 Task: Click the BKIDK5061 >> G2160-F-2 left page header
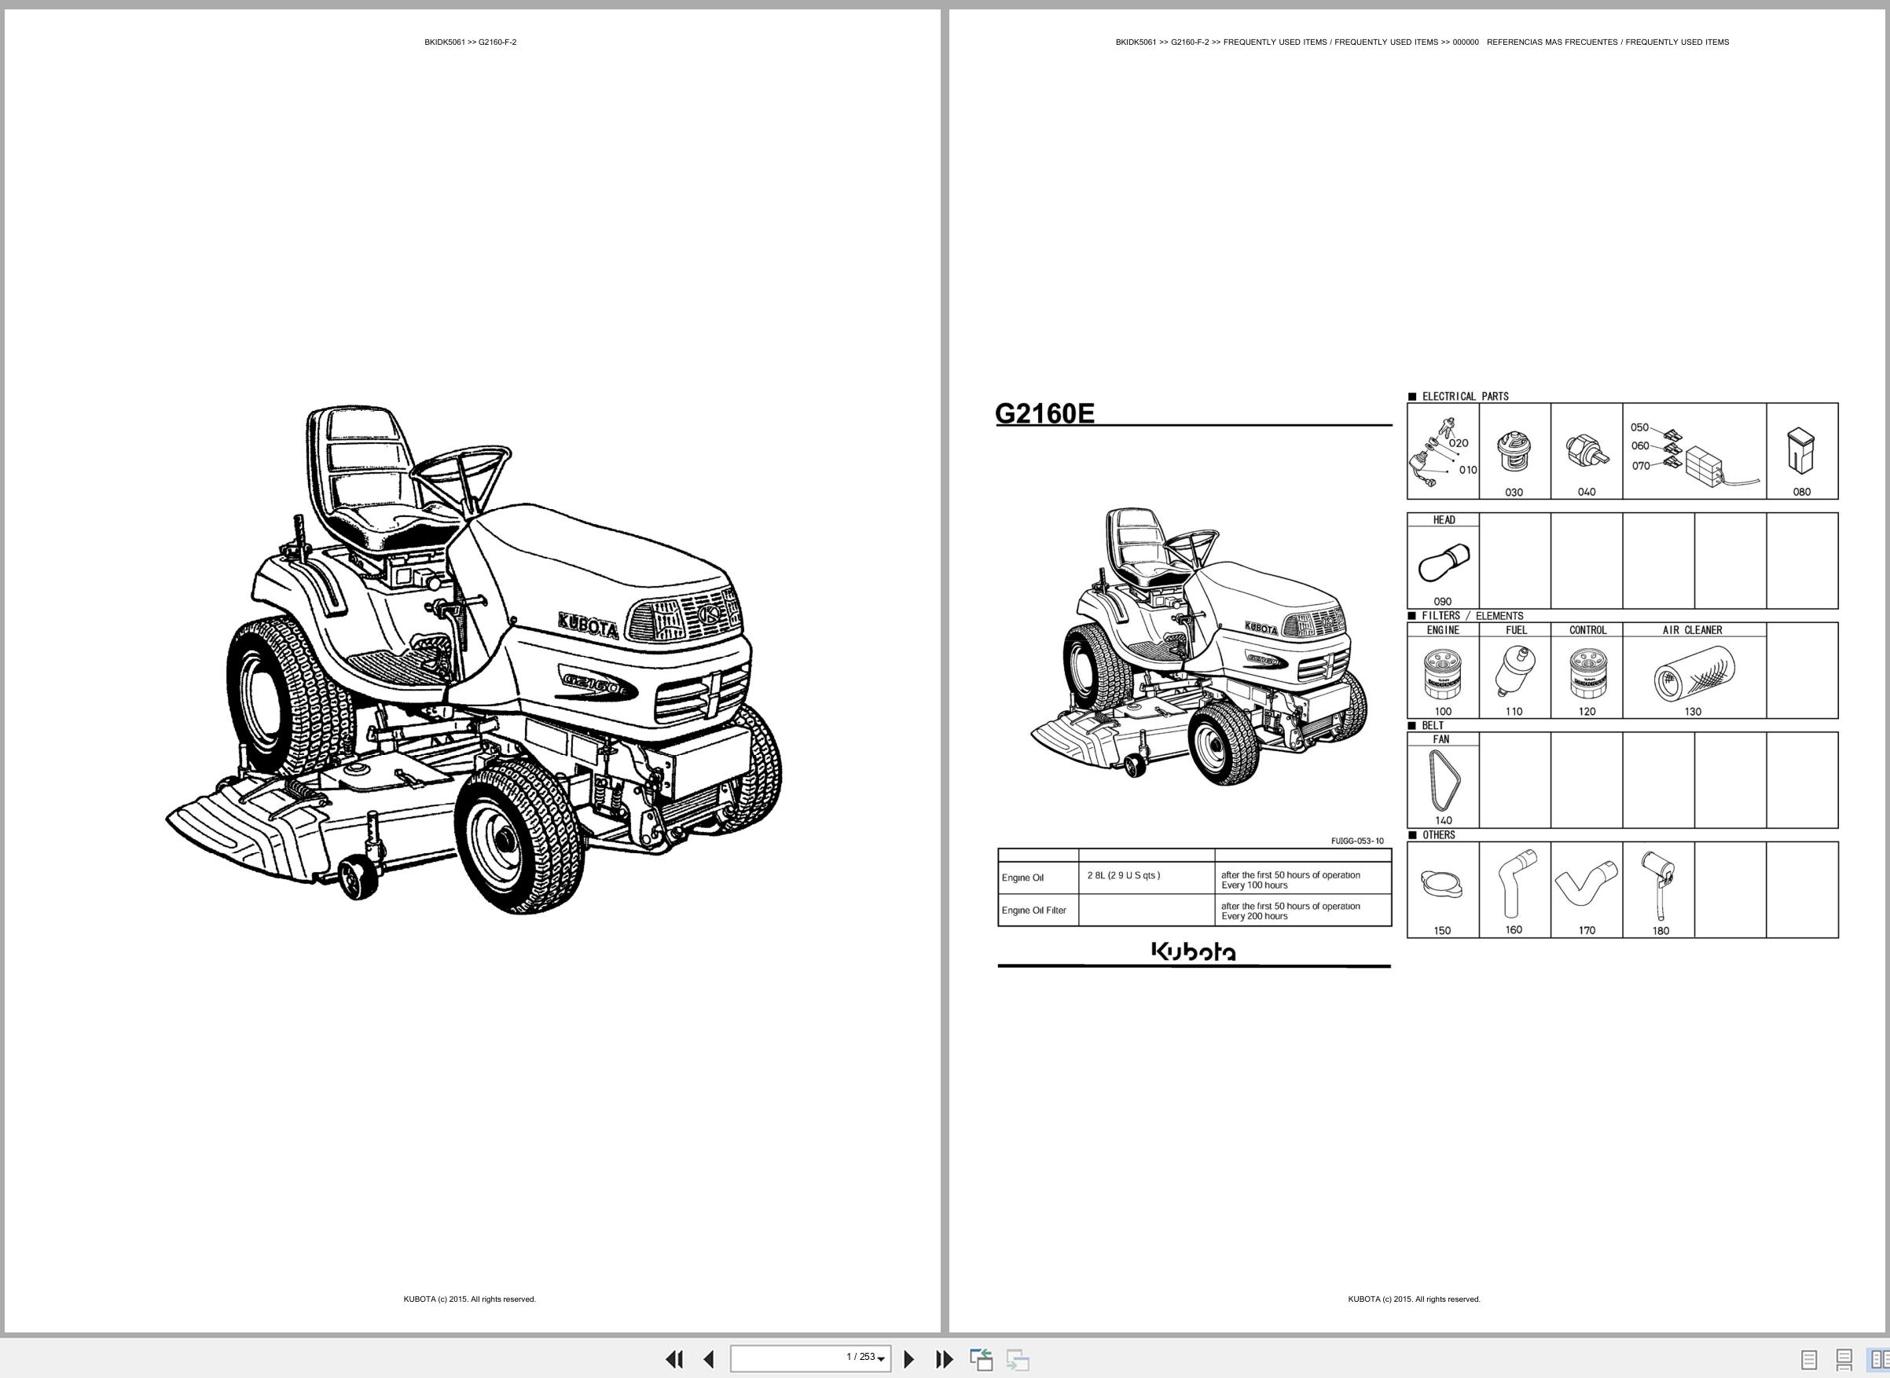click(471, 42)
